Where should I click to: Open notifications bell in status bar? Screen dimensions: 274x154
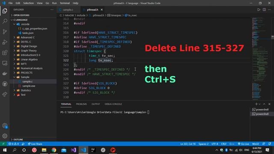tap(270, 144)
